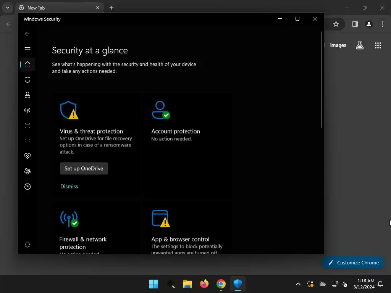
Task: Open Search Labs flask icon
Action: (x=360, y=45)
